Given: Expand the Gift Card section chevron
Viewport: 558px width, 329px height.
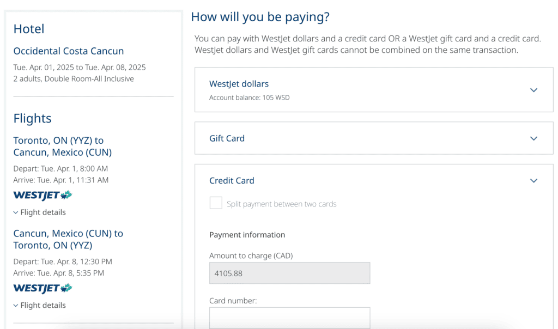Looking at the screenshot, I should coord(533,138).
